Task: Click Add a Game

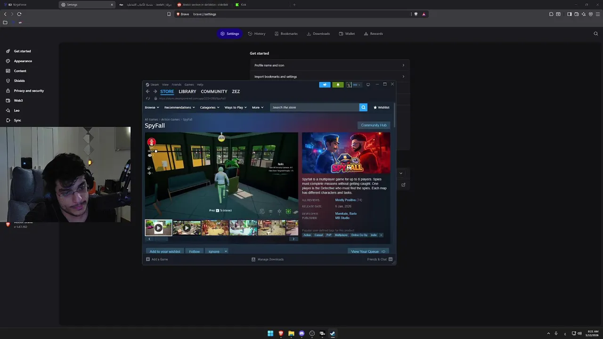Action: pyautogui.click(x=157, y=259)
